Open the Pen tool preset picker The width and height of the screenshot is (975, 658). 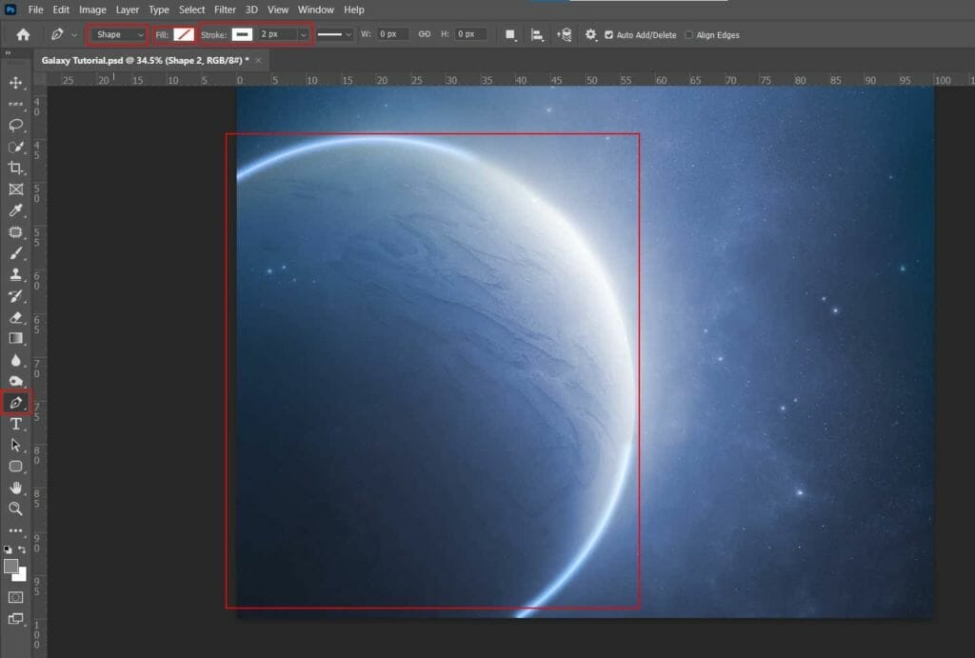coord(74,35)
